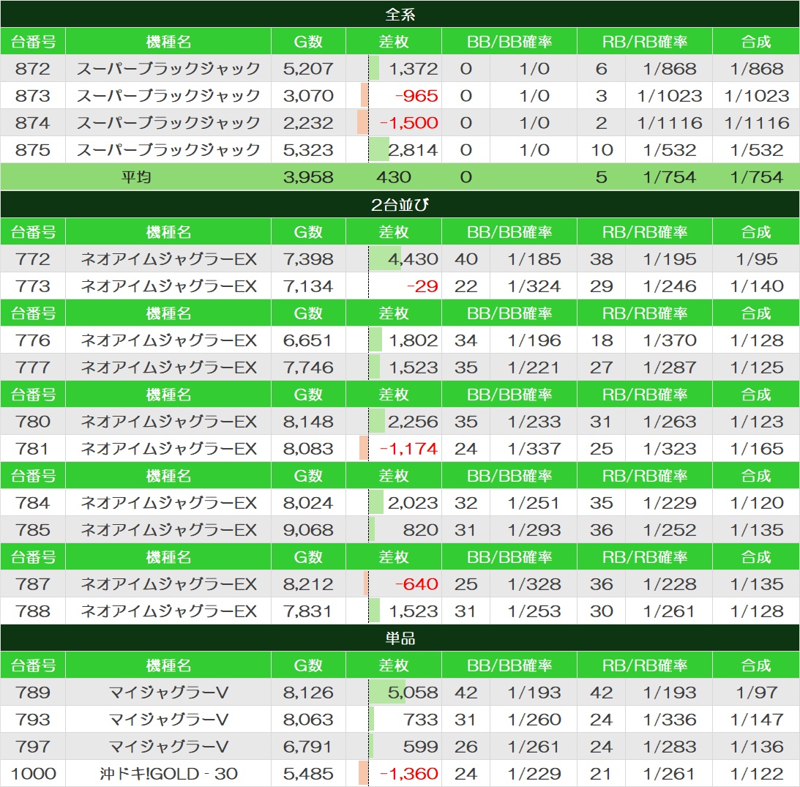Click the RB rate 1/336

(670, 719)
